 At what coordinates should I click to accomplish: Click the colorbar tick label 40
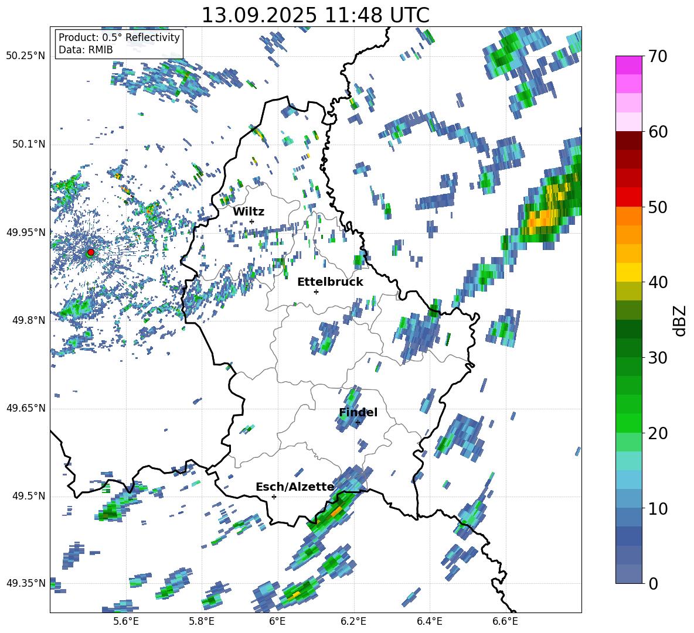point(658,282)
